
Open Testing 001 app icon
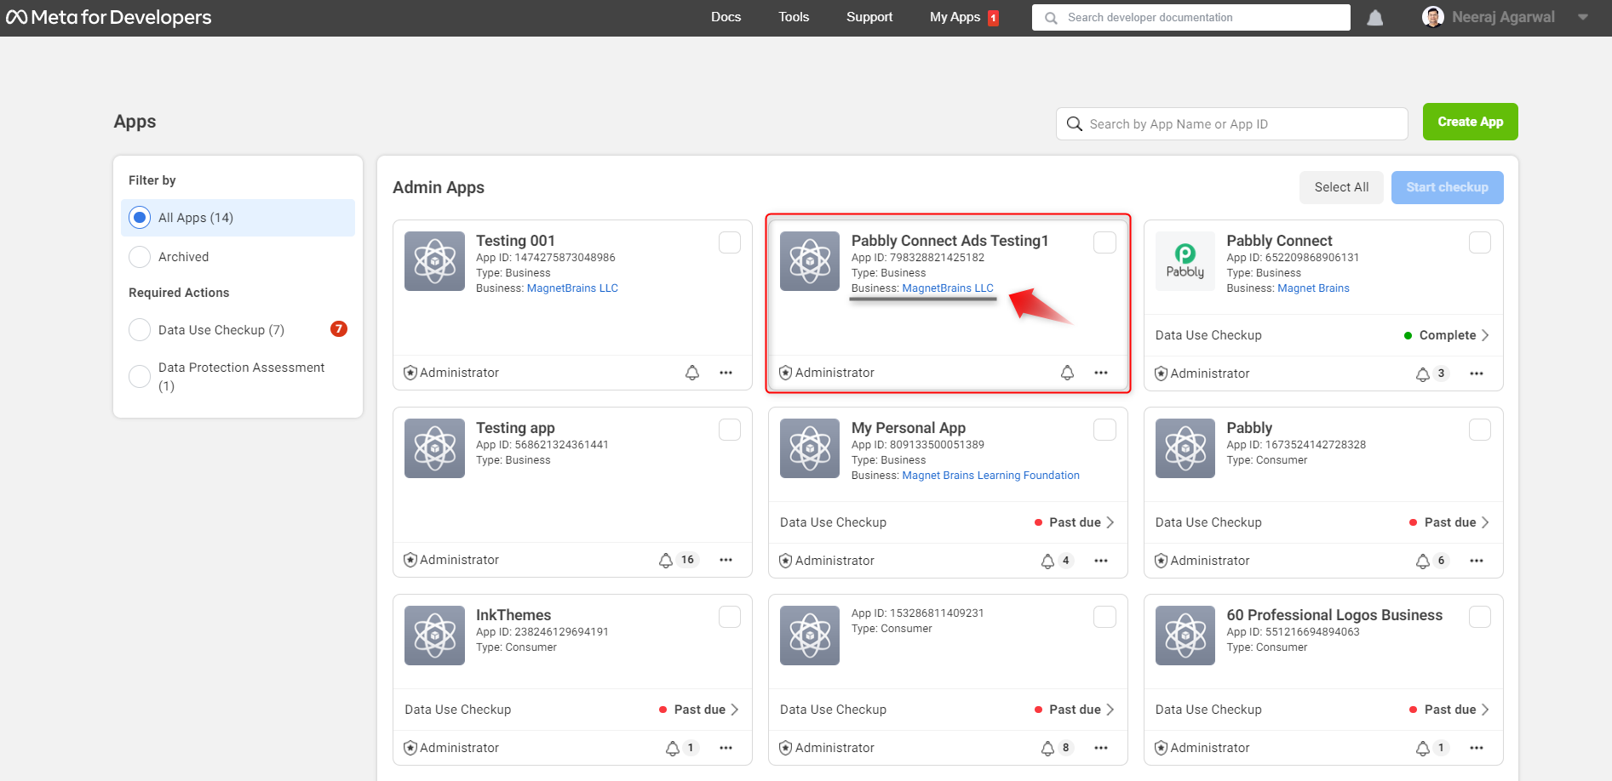434,261
